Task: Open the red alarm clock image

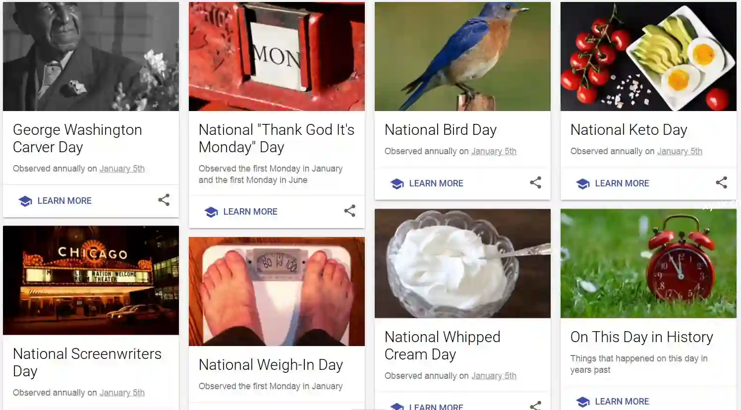Action: coord(648,263)
